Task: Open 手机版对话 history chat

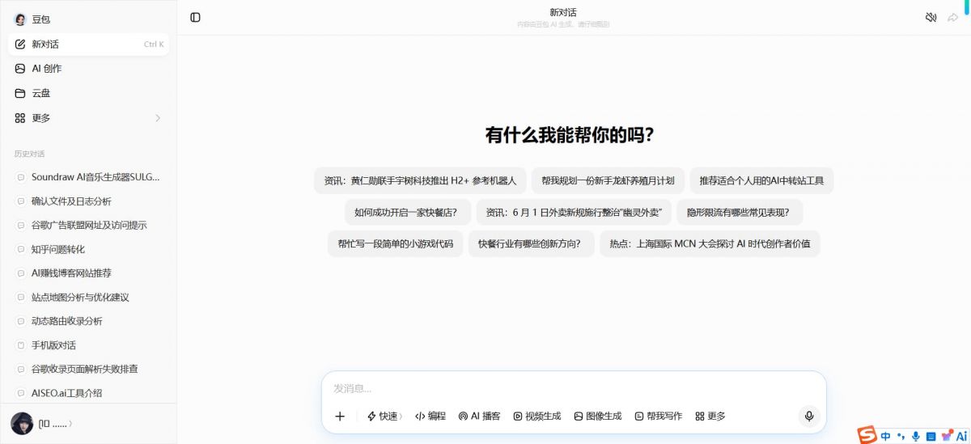Action: tap(88, 345)
